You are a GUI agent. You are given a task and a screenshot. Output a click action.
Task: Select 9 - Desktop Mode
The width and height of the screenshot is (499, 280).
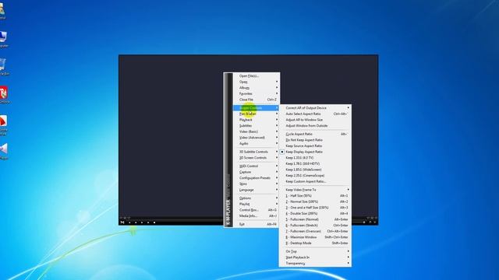[315, 243]
